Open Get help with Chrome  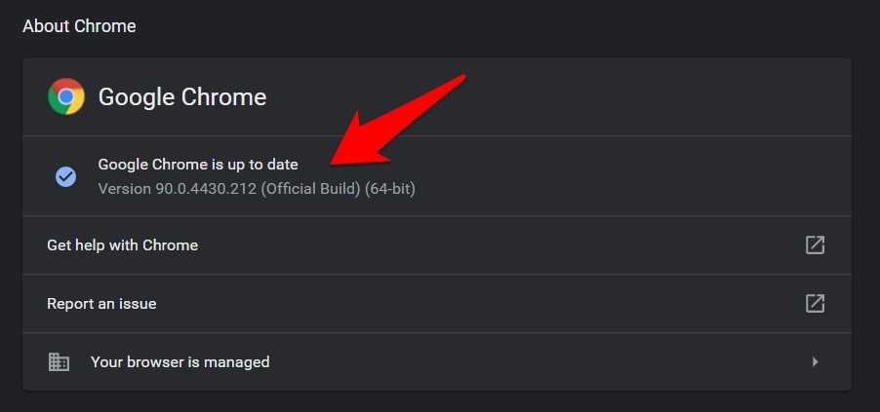123,245
